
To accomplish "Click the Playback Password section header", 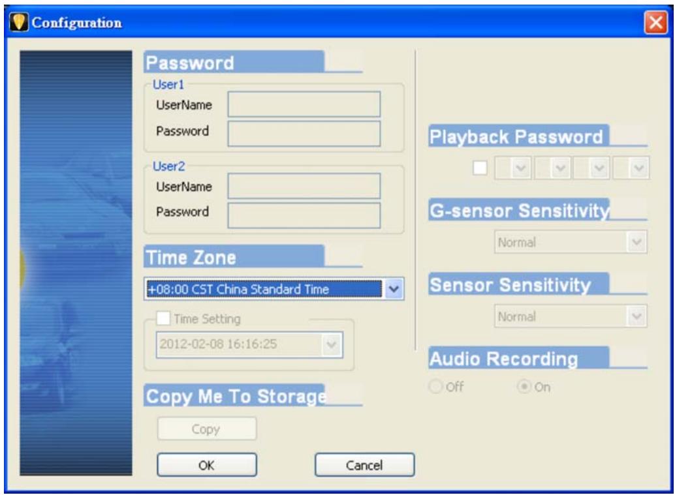I will tap(519, 136).
